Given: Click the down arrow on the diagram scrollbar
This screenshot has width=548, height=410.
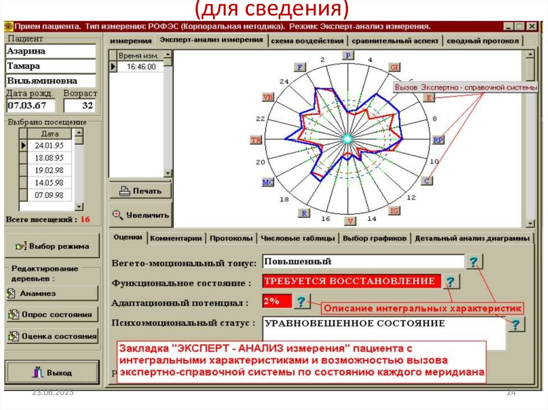Looking at the screenshot, I should tap(531, 223).
